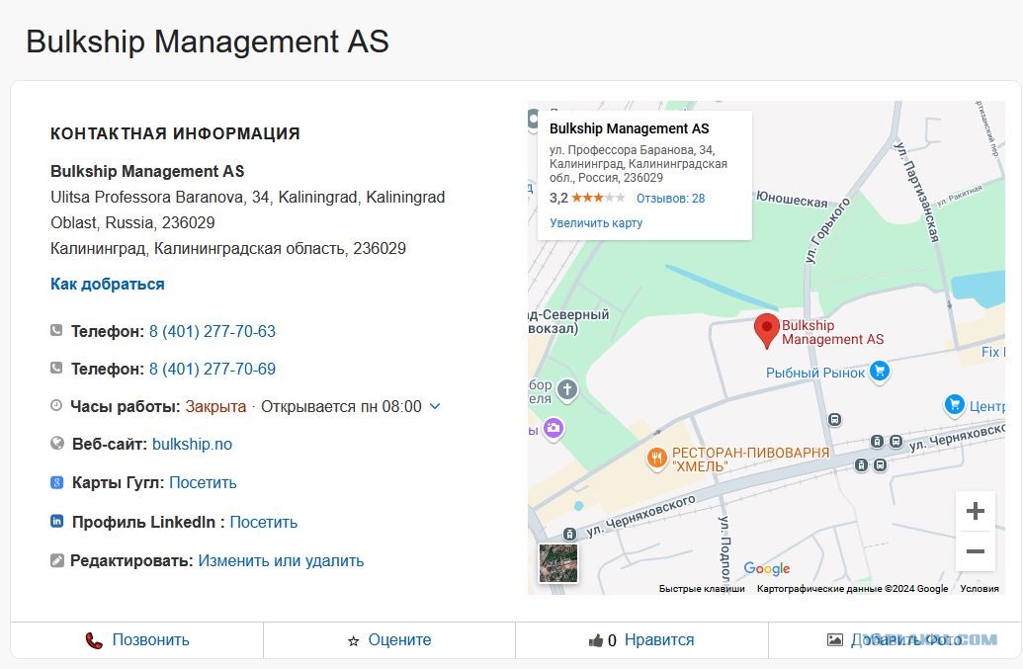The height and width of the screenshot is (669, 1023).
Task: Click the Быстрые клавиши map footer link
Action: coord(702,588)
